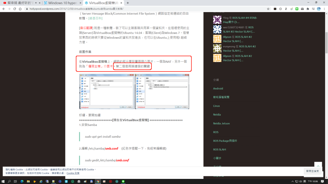328x184 pixels.
Task: Mute the YouTube tab via speaker icon
Action: (36, 3)
